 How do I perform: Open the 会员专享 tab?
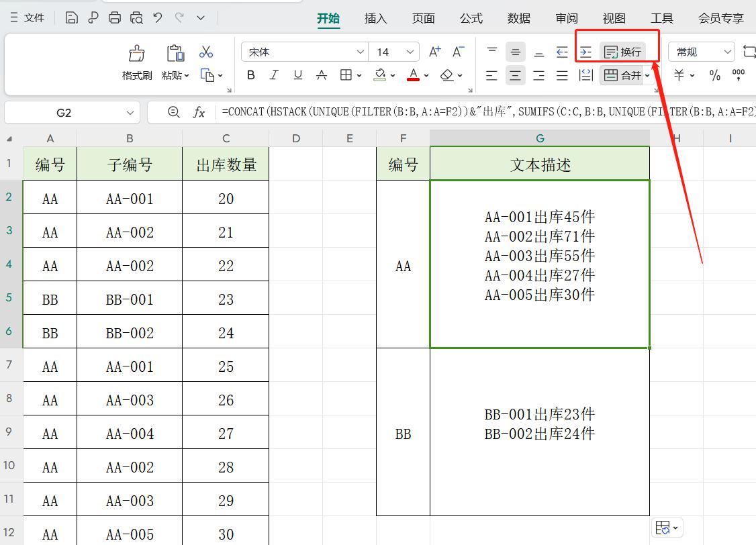pos(721,18)
